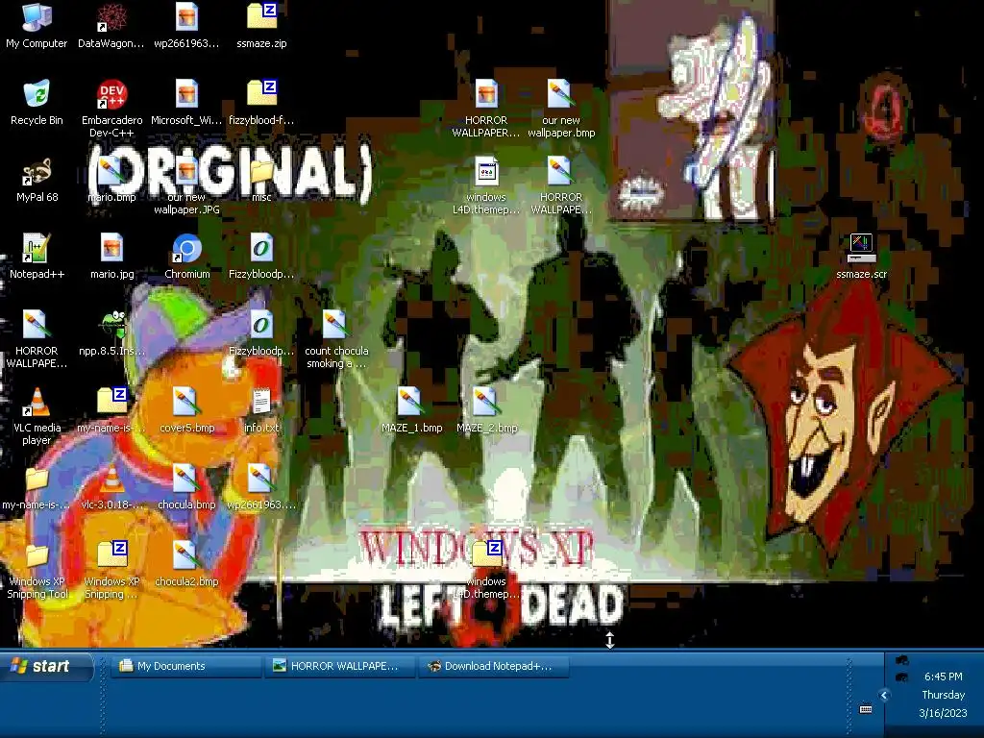The width and height of the screenshot is (984, 738).
Task: Select the our new wallpaper.bmp icon
Action: point(560,94)
